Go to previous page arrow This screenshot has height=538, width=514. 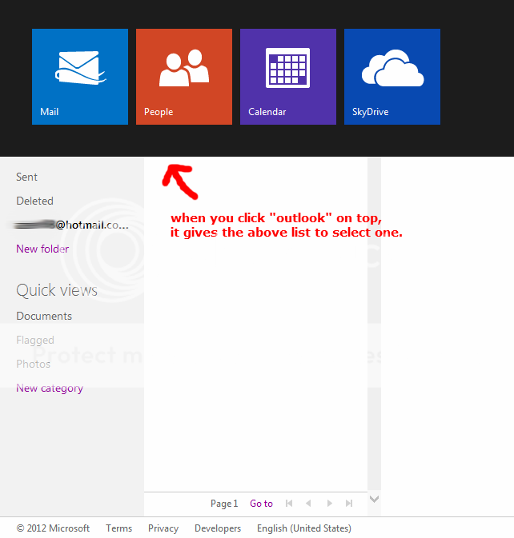coord(308,504)
